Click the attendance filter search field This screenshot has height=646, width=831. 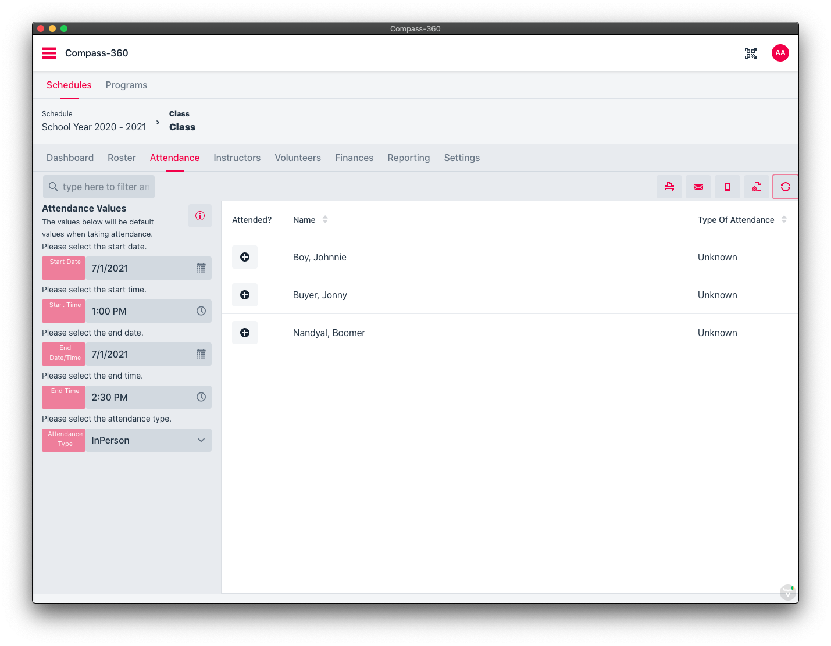[x=98, y=187]
